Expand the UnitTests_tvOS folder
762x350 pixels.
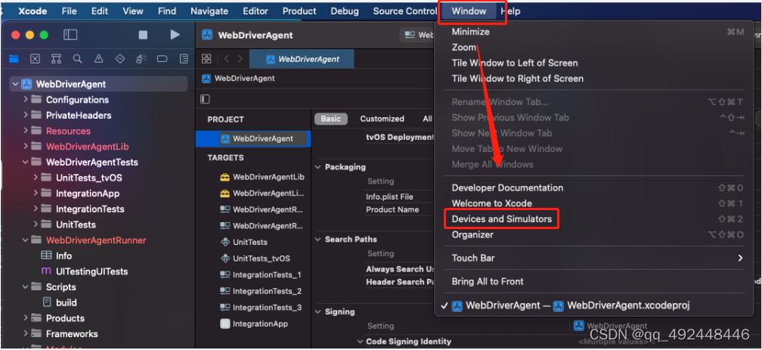tap(36, 178)
